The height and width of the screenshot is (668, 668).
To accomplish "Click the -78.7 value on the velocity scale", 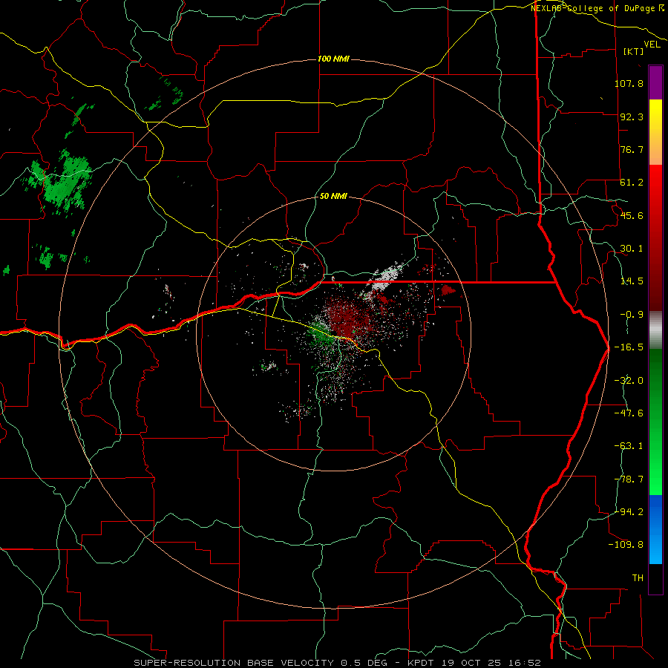I will coord(629,479).
